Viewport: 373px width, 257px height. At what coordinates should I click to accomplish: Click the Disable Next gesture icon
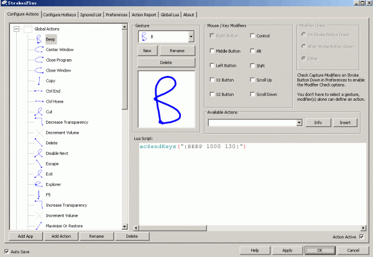coord(39,153)
